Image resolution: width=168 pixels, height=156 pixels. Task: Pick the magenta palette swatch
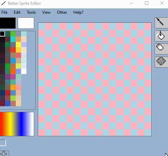[x=13, y=77]
